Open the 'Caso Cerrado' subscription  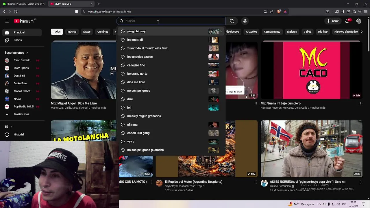click(x=23, y=60)
